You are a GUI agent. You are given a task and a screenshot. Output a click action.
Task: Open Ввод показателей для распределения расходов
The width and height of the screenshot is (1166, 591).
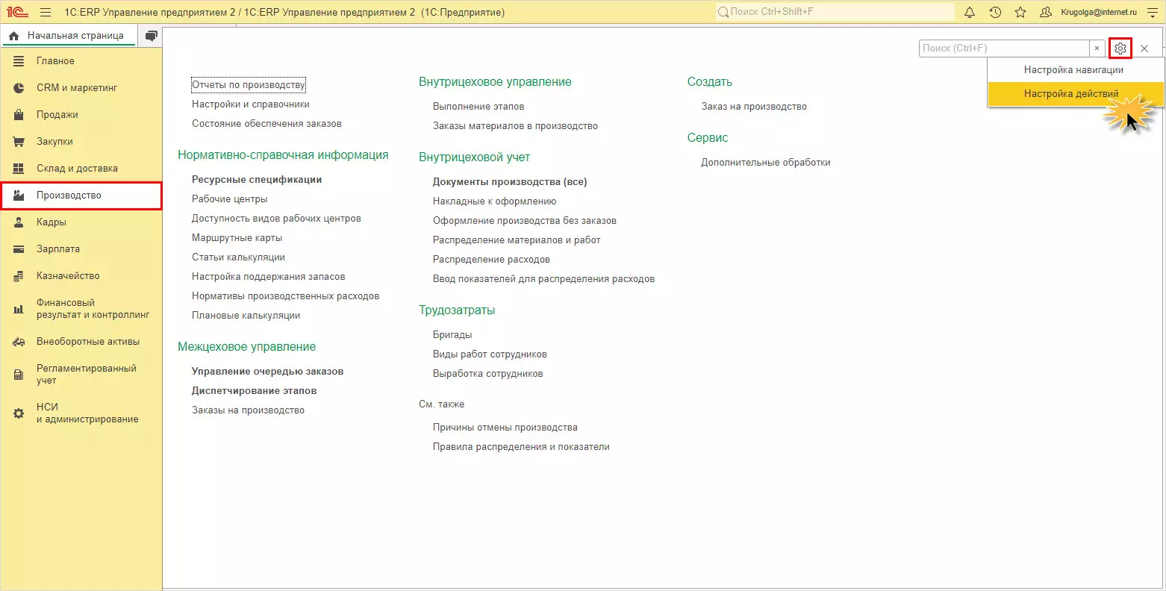coord(543,279)
